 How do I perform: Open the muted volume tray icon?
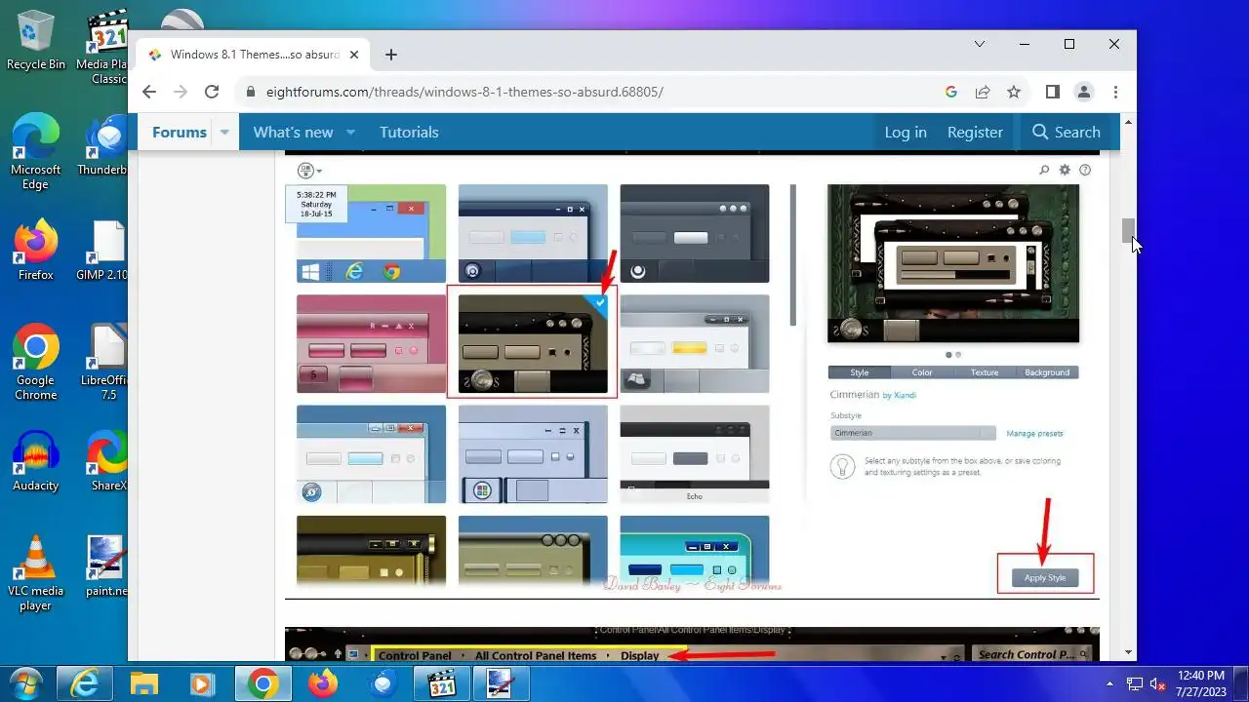1158,684
